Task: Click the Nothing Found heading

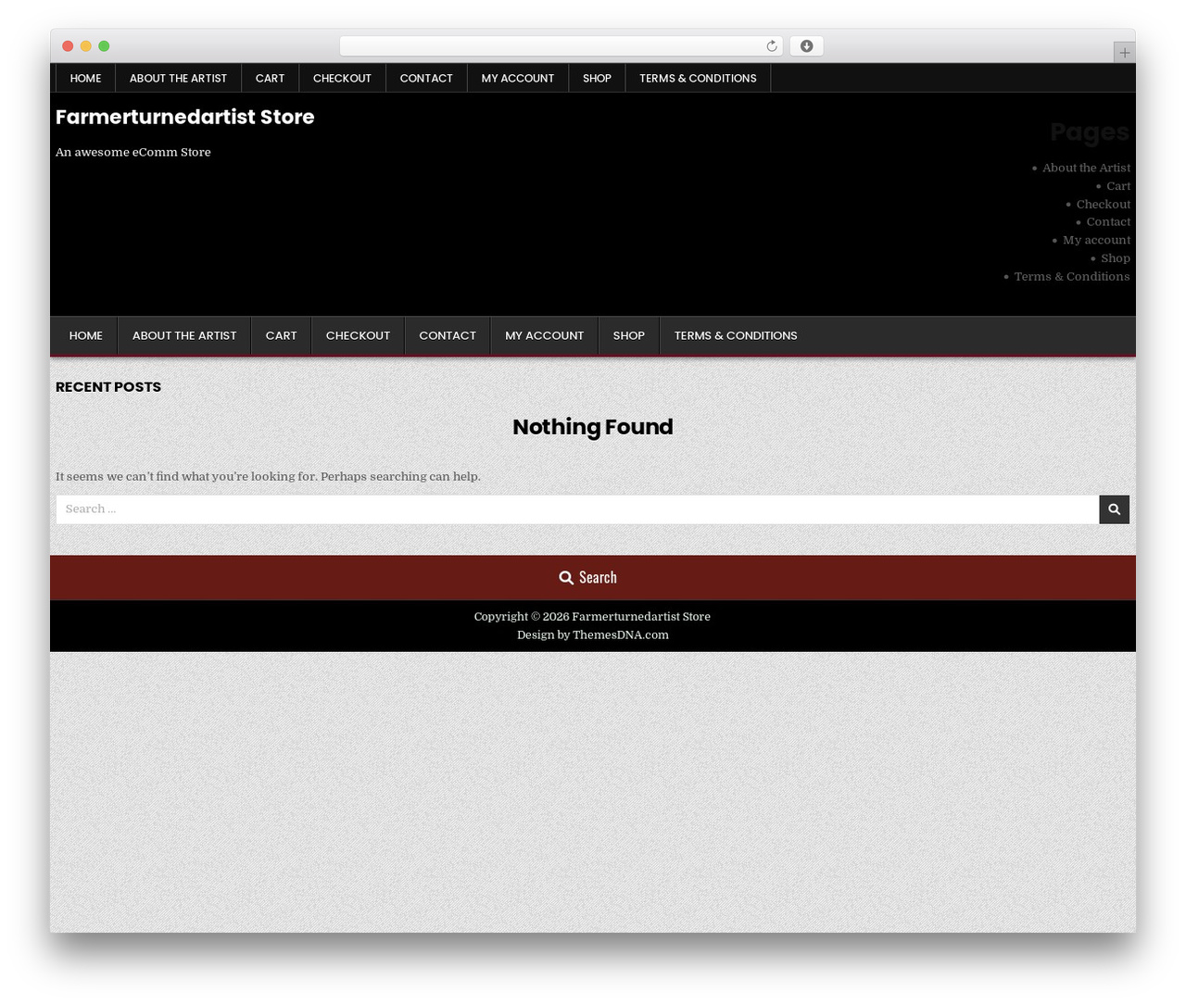Action: point(593,427)
